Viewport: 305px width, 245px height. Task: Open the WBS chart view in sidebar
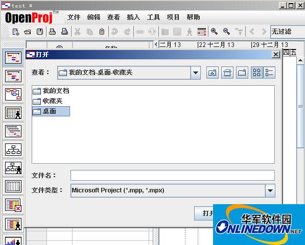(13, 150)
